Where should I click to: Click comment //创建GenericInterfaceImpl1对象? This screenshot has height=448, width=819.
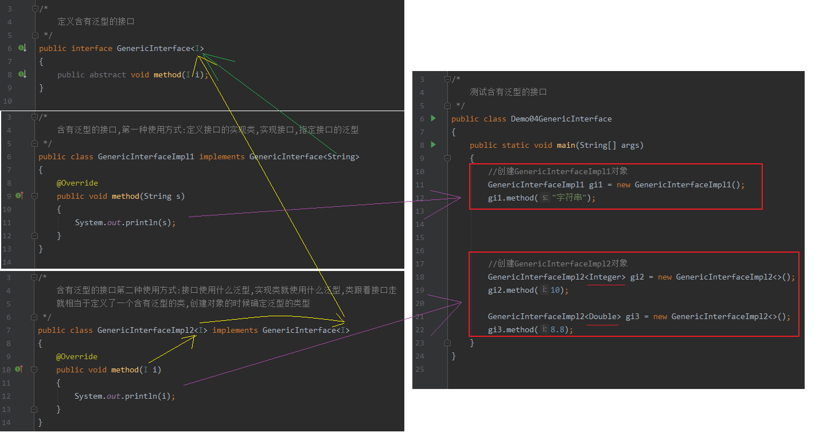tap(558, 171)
